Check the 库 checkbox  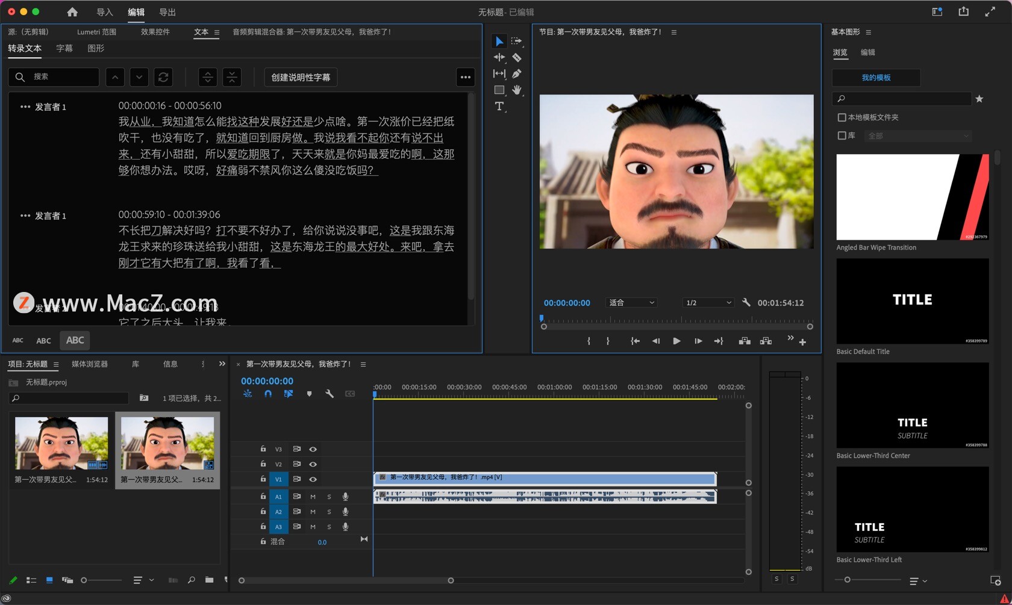842,135
